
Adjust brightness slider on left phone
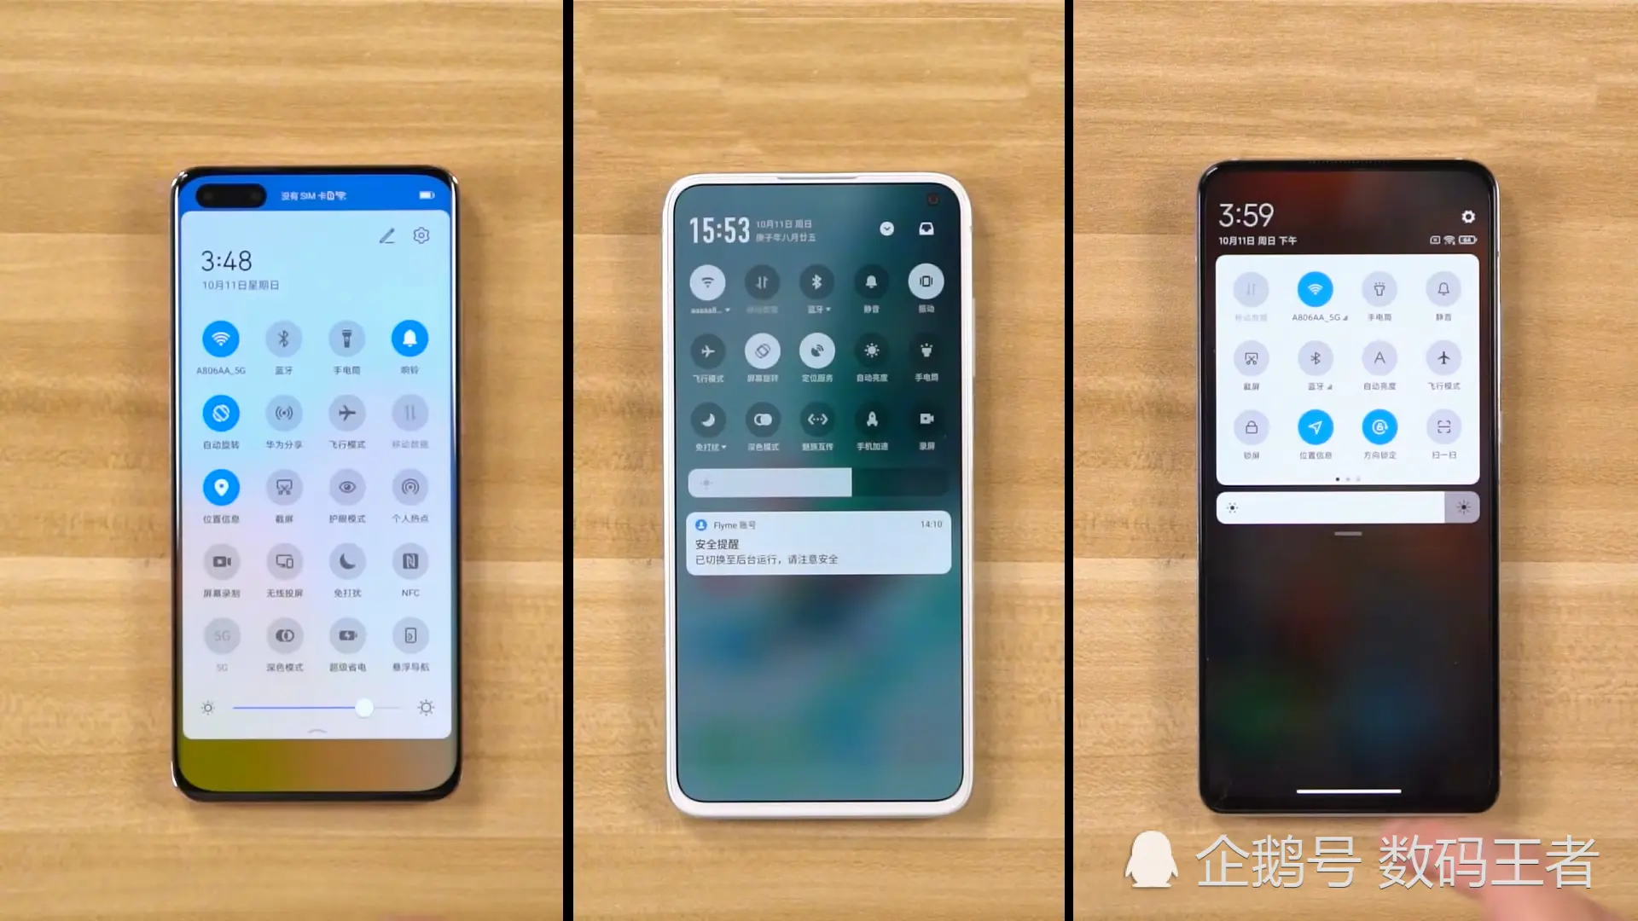coord(363,707)
